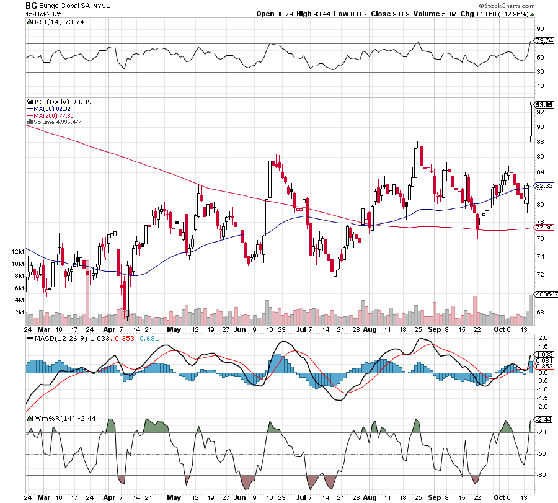Click the red MA(200) legend line swatch

(30, 115)
